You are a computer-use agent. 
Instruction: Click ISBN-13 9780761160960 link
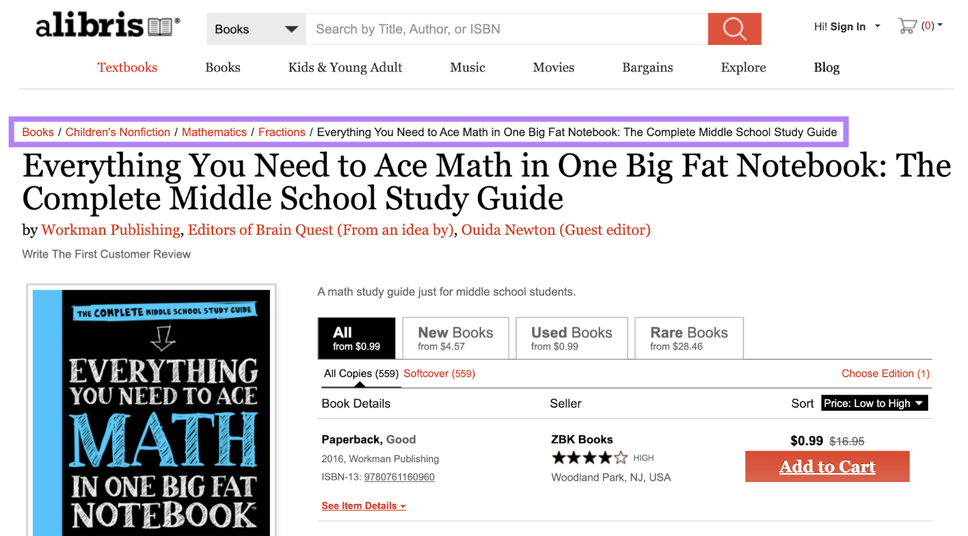[399, 477]
